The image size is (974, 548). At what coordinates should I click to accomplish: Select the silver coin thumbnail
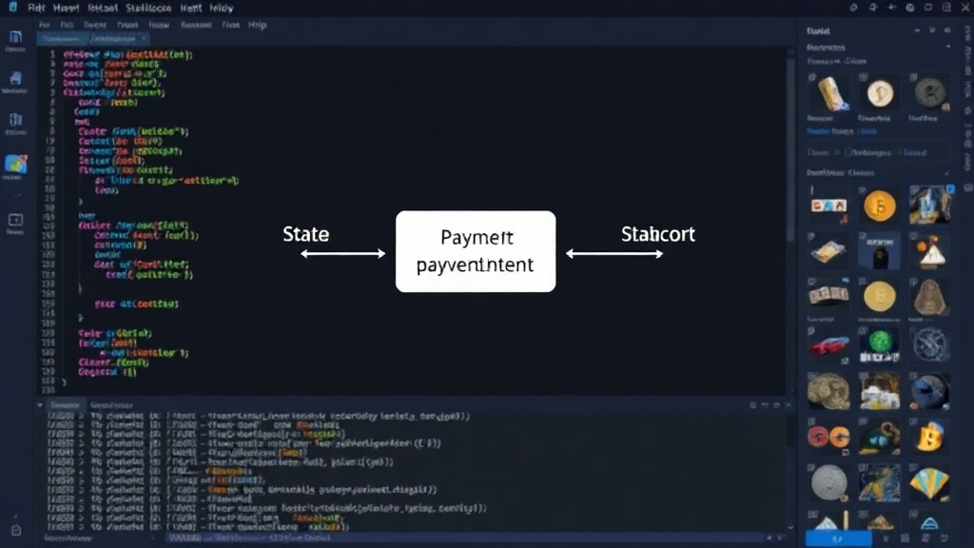click(828, 482)
